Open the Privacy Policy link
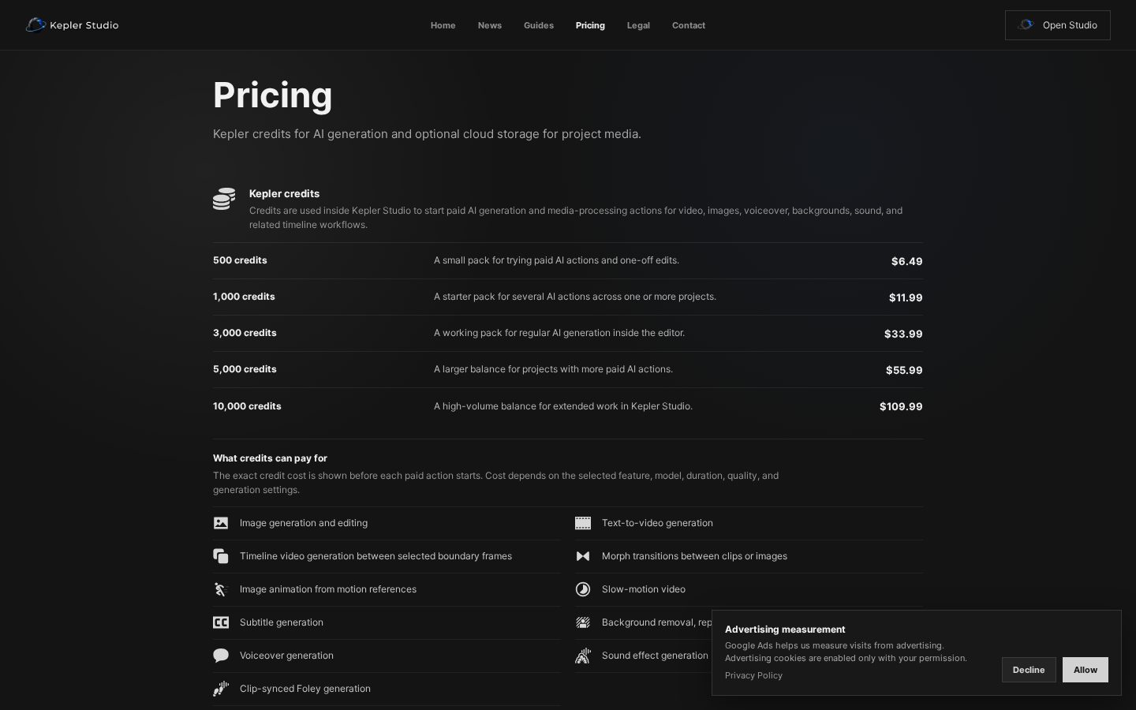The width and height of the screenshot is (1136, 710). [753, 675]
